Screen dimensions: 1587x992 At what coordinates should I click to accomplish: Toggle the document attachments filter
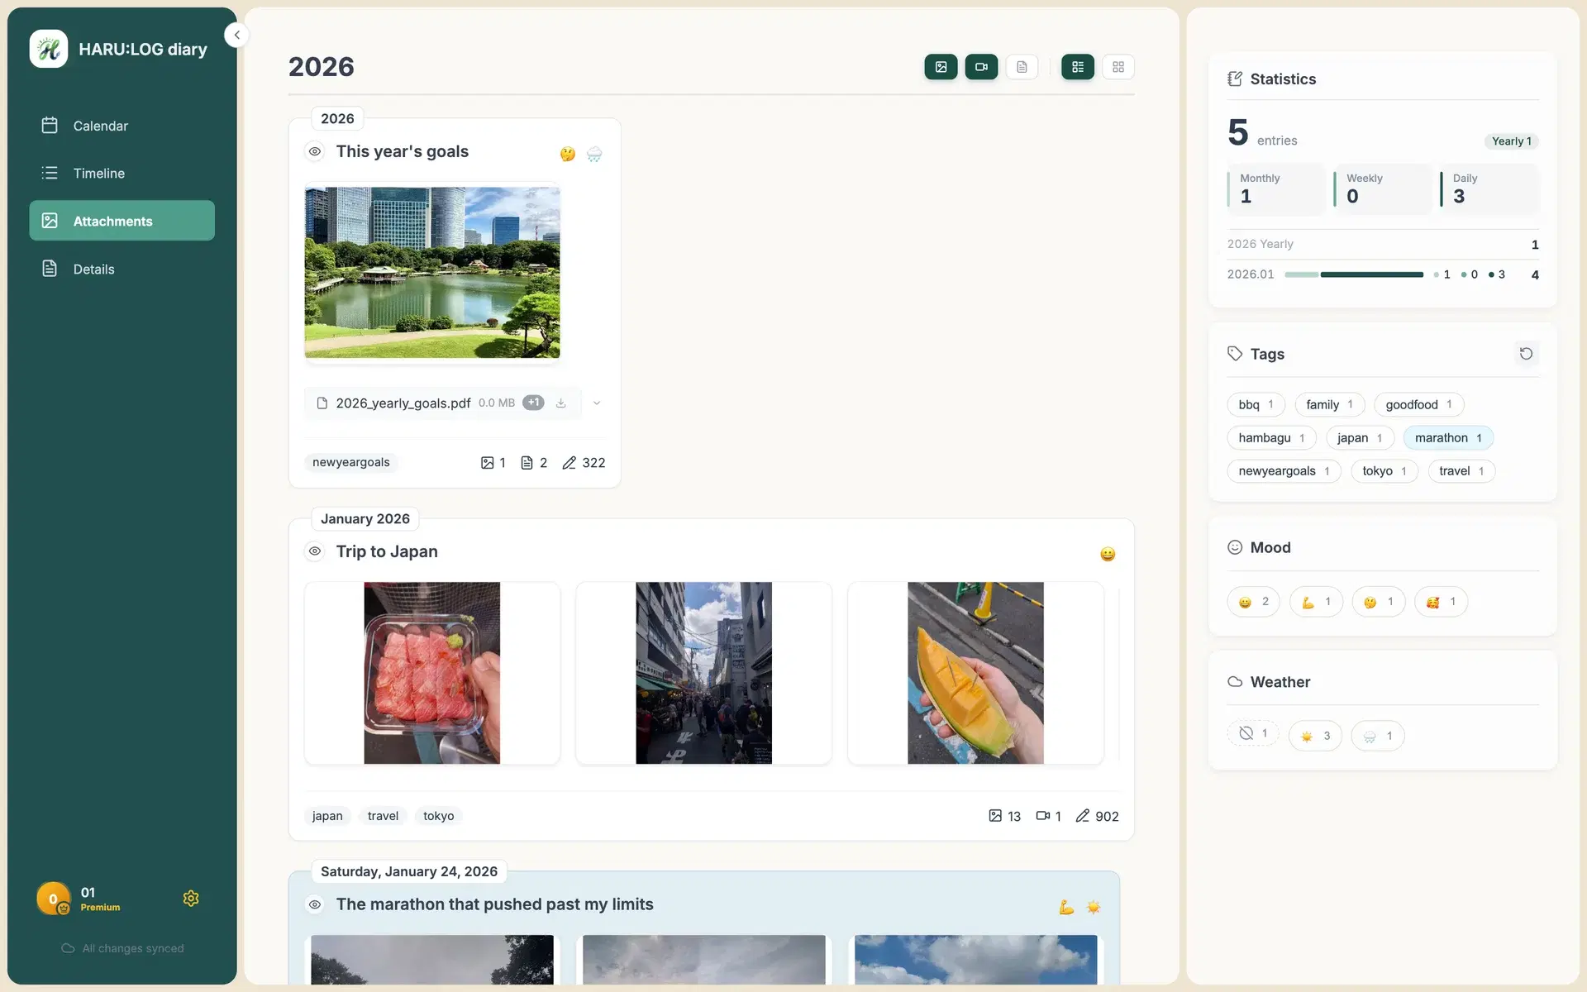click(1022, 67)
